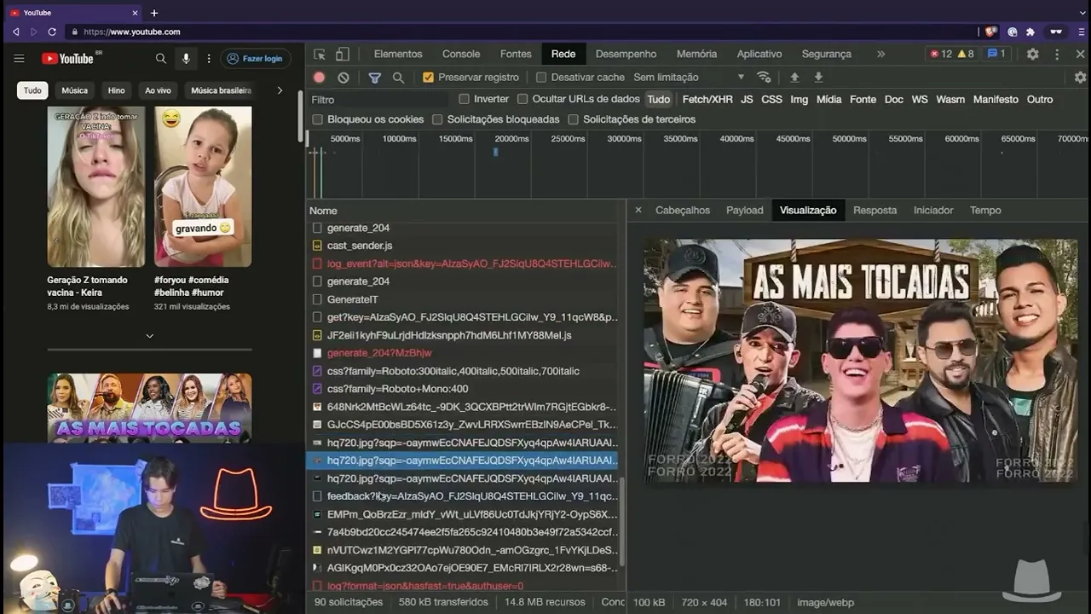Filter requests by Fetch/XHR
Viewport: 1091px width, 614px height.
coord(707,99)
